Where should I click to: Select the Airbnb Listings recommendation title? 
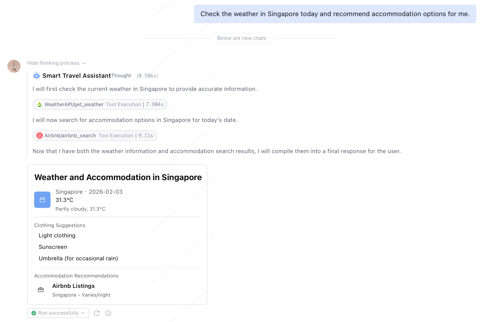coord(73,286)
